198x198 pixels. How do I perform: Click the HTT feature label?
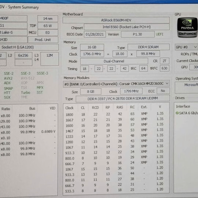[7, 93]
